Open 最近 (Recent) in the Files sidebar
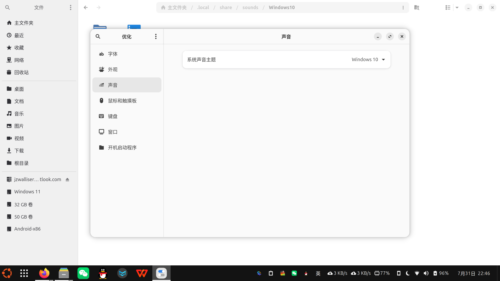The height and width of the screenshot is (281, 500). click(x=39, y=35)
